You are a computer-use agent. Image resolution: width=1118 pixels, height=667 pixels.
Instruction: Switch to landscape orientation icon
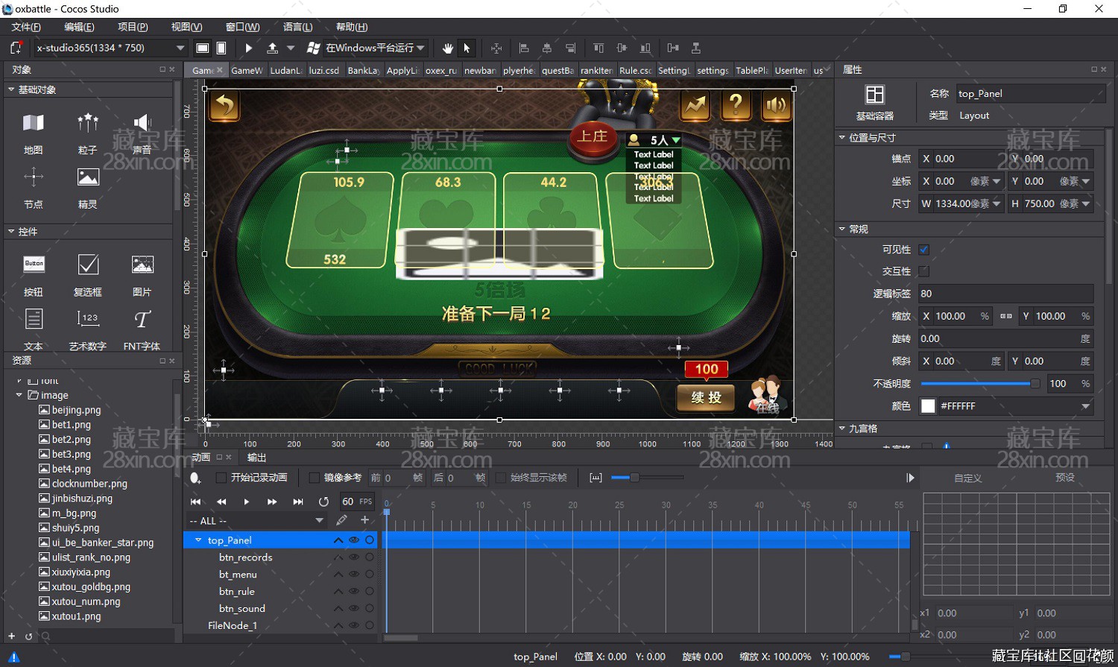(x=202, y=48)
